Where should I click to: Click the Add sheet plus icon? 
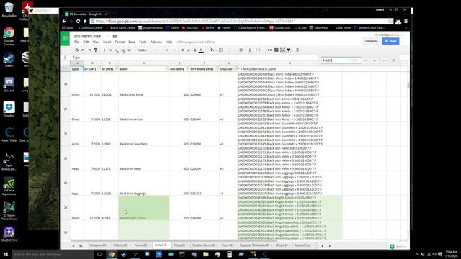point(73,246)
